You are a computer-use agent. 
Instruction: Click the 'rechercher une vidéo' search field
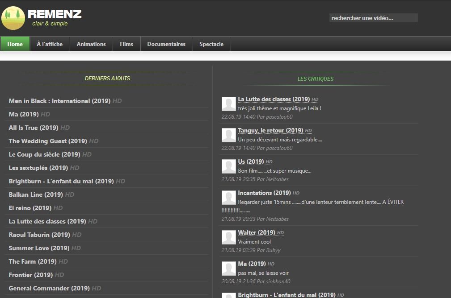coord(373,18)
